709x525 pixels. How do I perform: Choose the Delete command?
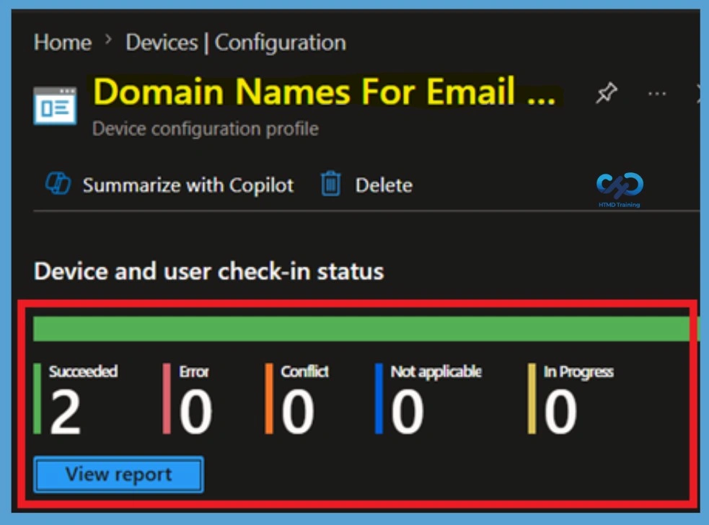click(x=384, y=185)
